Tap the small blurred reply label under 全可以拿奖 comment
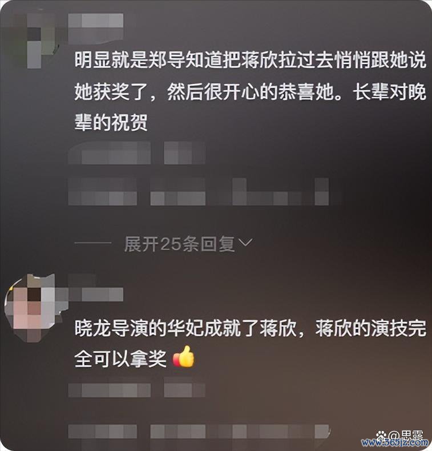The image size is (432, 451). coord(184,390)
